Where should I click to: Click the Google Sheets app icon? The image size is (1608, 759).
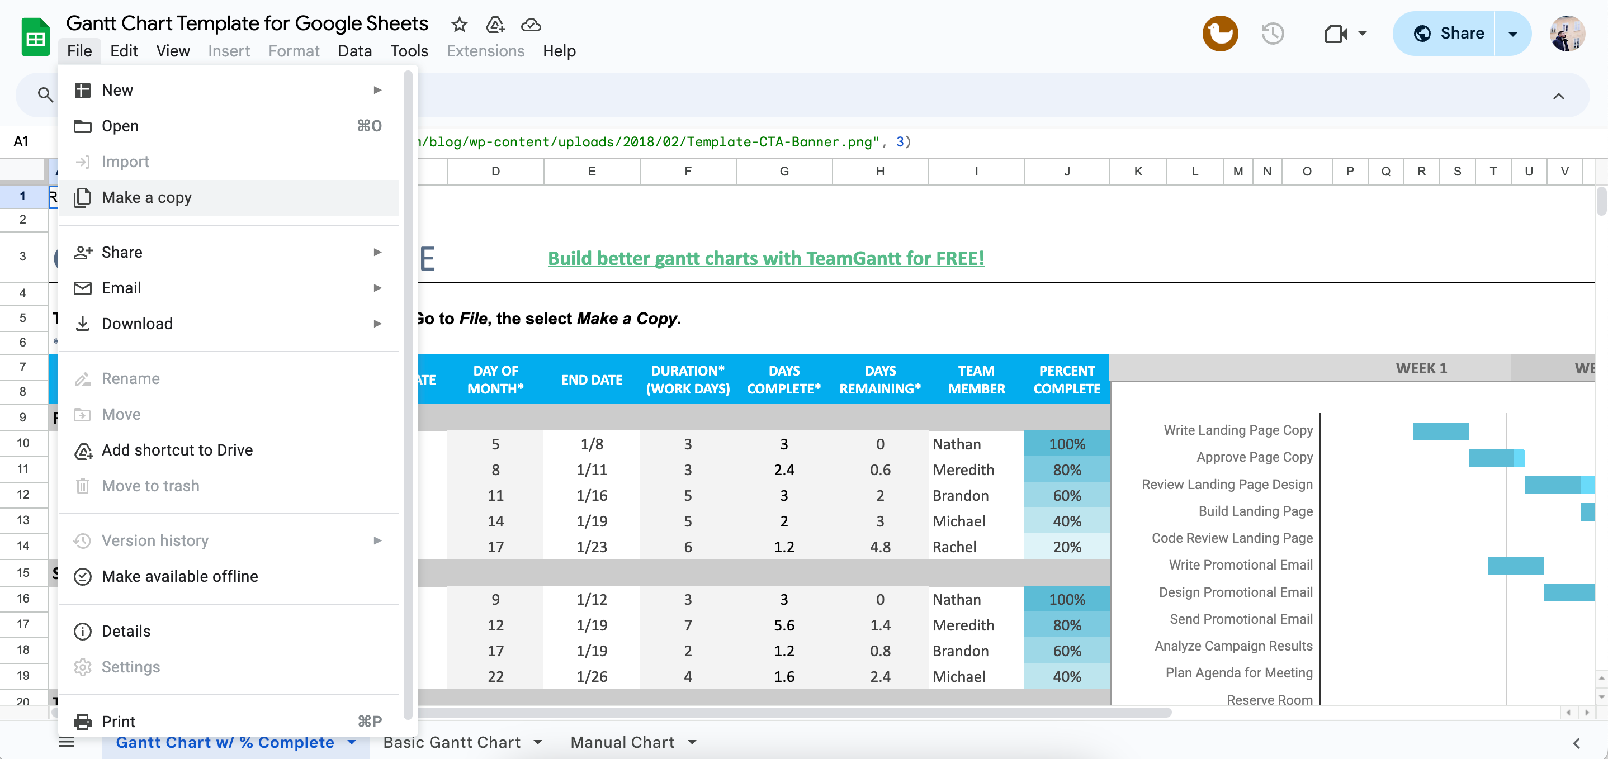(x=37, y=33)
